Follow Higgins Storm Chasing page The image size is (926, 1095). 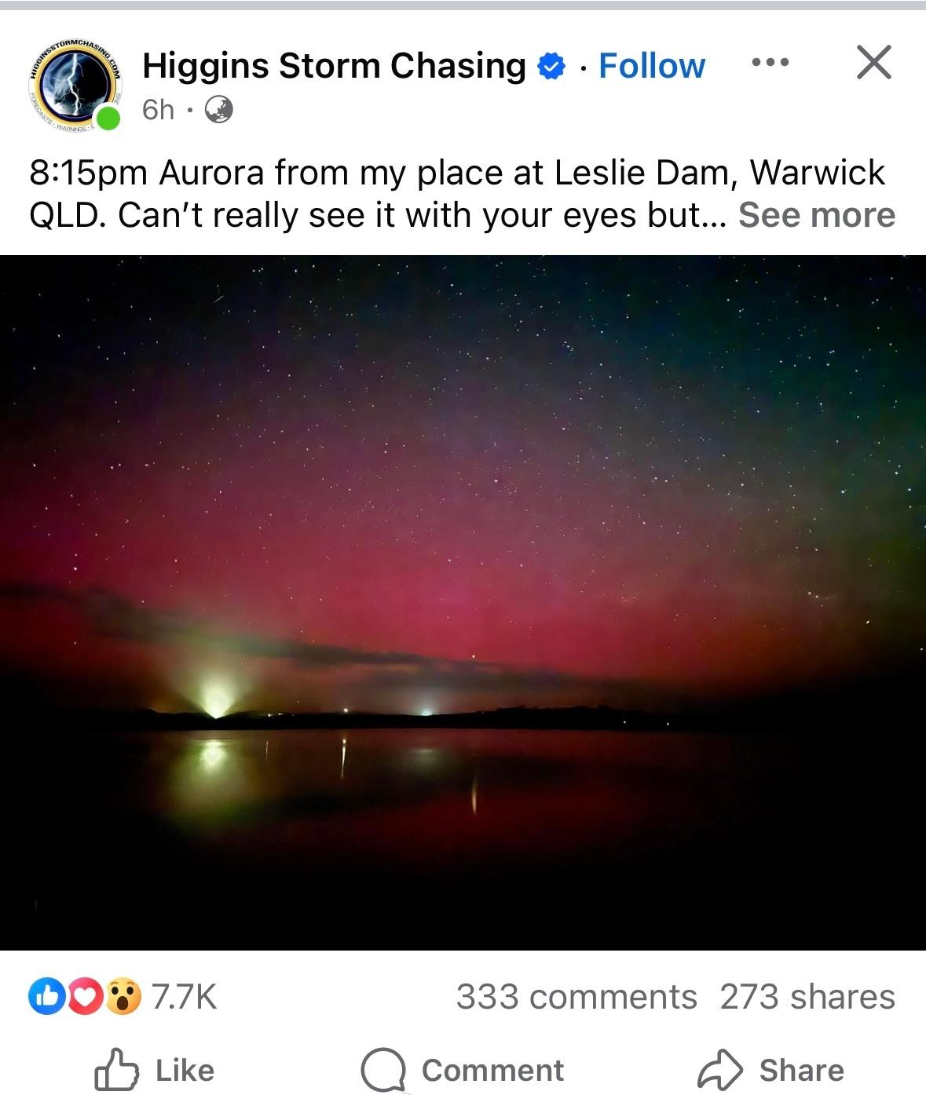point(652,66)
